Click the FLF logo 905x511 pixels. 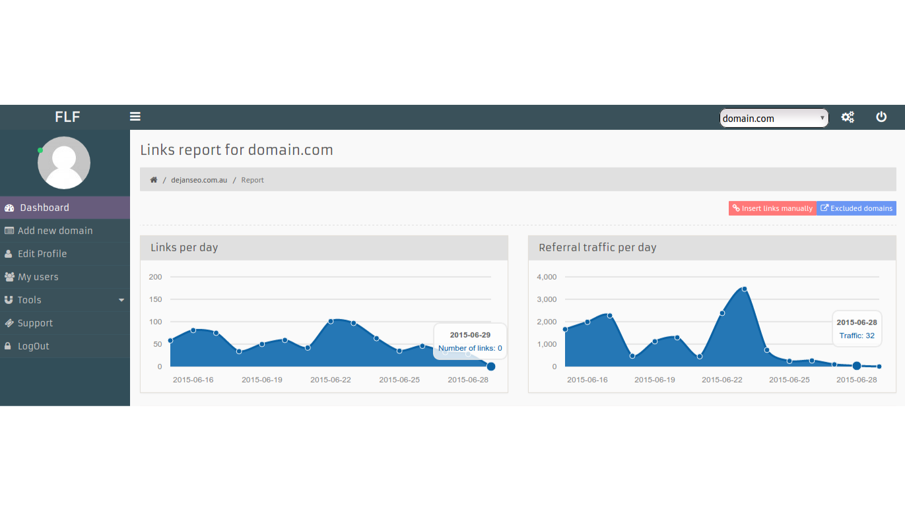(x=67, y=117)
